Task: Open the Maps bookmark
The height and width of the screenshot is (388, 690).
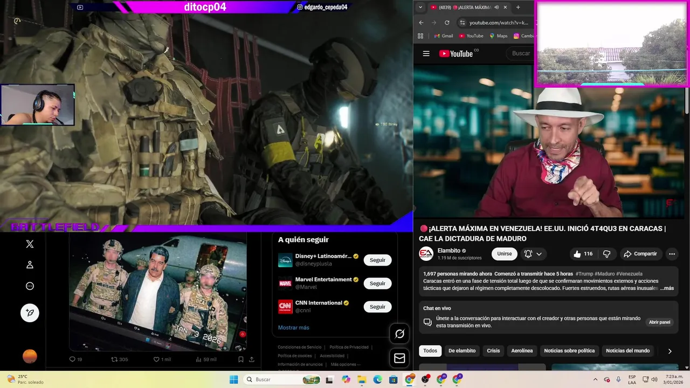Action: [x=499, y=36]
